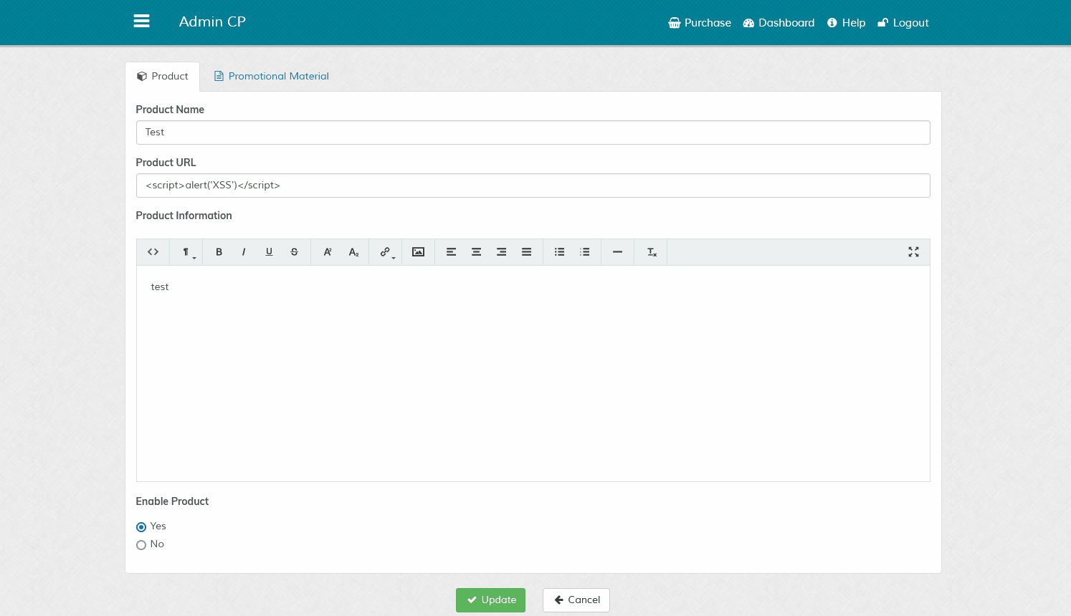Screen dimensions: 1071x616
Task: Open the Promotional Material tab
Action: [x=272, y=76]
